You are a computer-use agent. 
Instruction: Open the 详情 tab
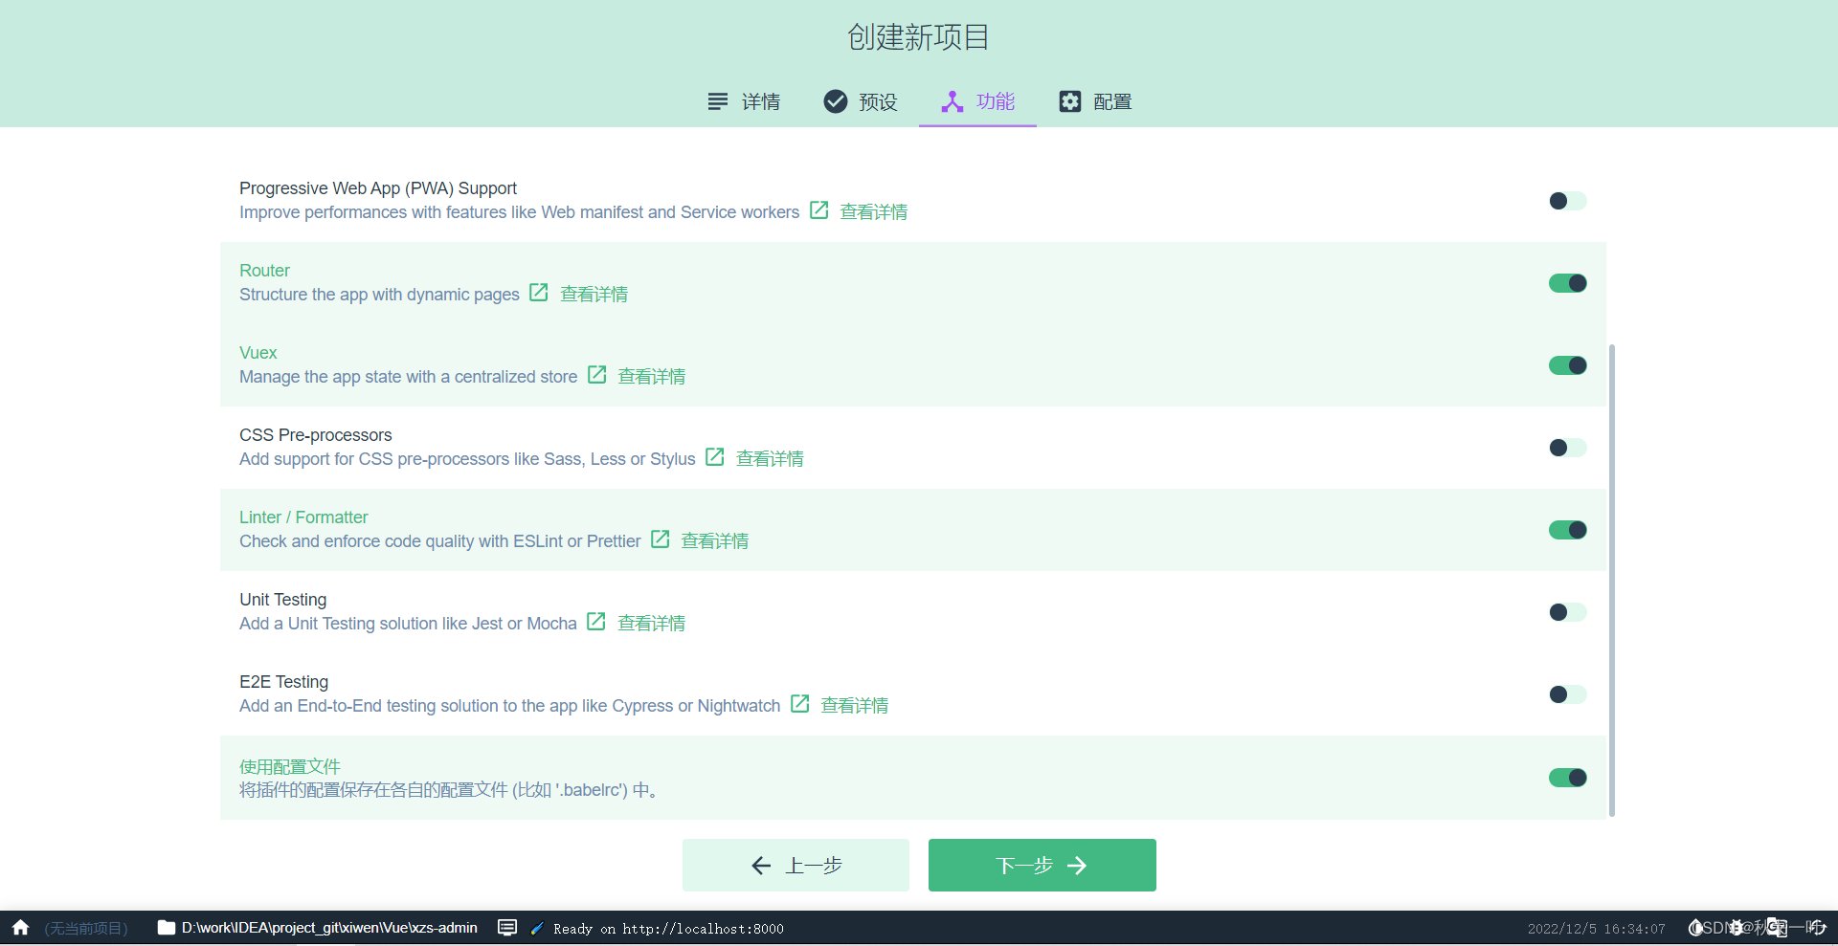coord(743,101)
